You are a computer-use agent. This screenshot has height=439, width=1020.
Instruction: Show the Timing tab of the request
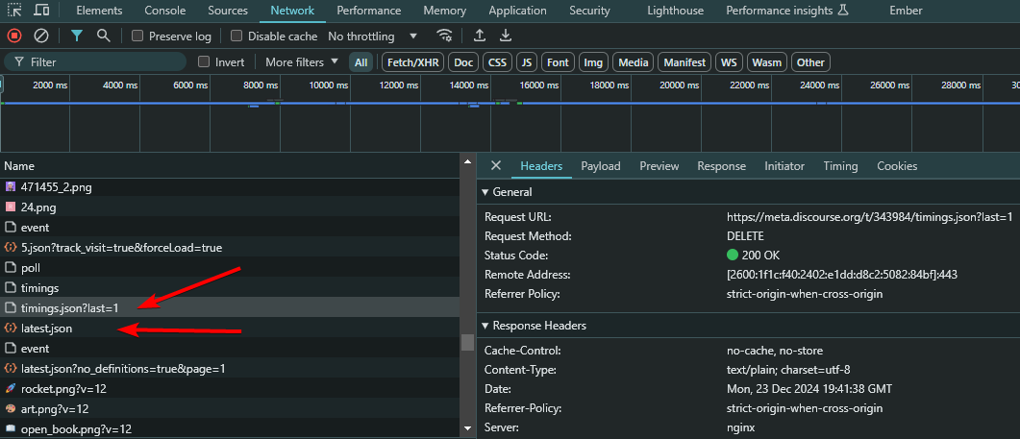pyautogui.click(x=840, y=166)
